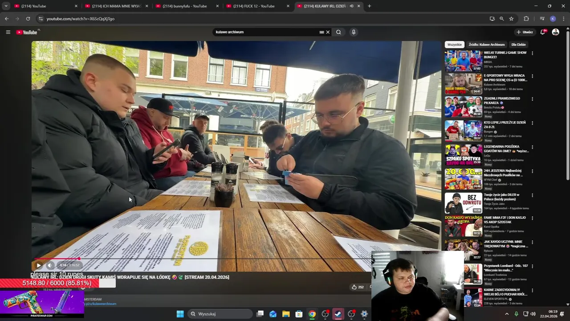This screenshot has height=321, width=570.
Task: Go back with browser back arrow
Action: [6, 19]
